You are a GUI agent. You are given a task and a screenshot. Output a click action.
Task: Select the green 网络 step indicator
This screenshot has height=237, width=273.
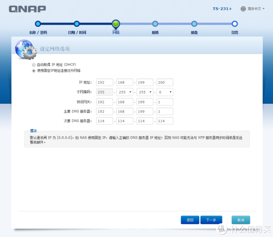[x=116, y=24]
